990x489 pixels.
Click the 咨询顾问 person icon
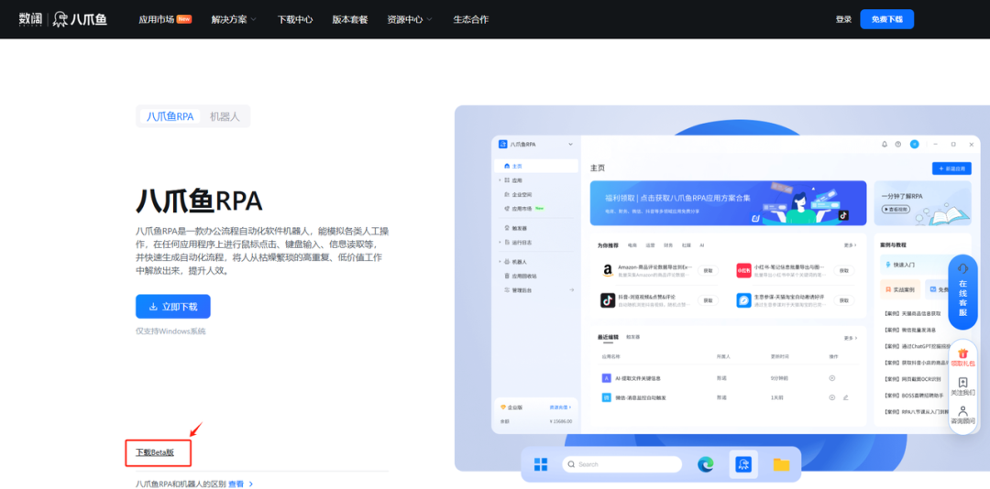click(962, 415)
